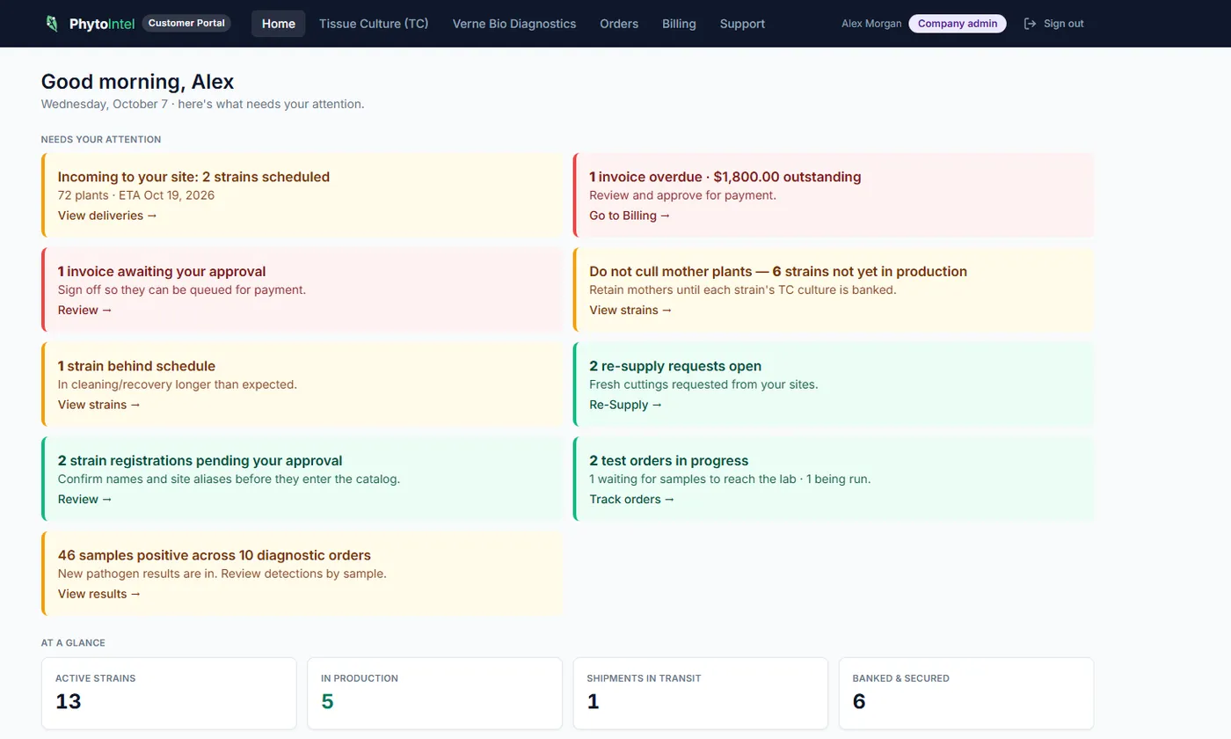Select '1 invoice awaiting your approval' title
Image resolution: width=1231 pixels, height=739 pixels.
(162, 272)
